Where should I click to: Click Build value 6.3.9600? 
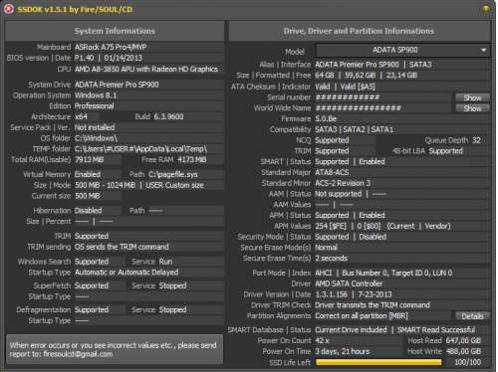pos(168,116)
